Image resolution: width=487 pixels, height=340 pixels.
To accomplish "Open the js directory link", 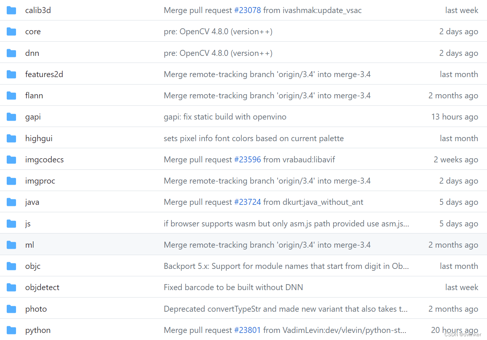I will point(28,224).
